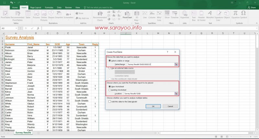The image size is (259, 139).
Task: Customize Quick Access Toolbar dropdown
Action: [x=27, y=3]
